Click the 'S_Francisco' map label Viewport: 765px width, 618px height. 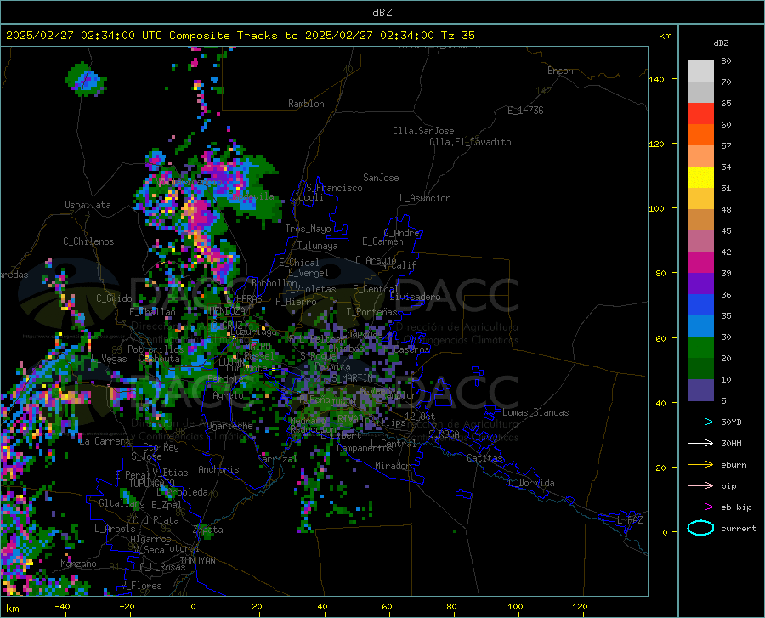click(334, 188)
